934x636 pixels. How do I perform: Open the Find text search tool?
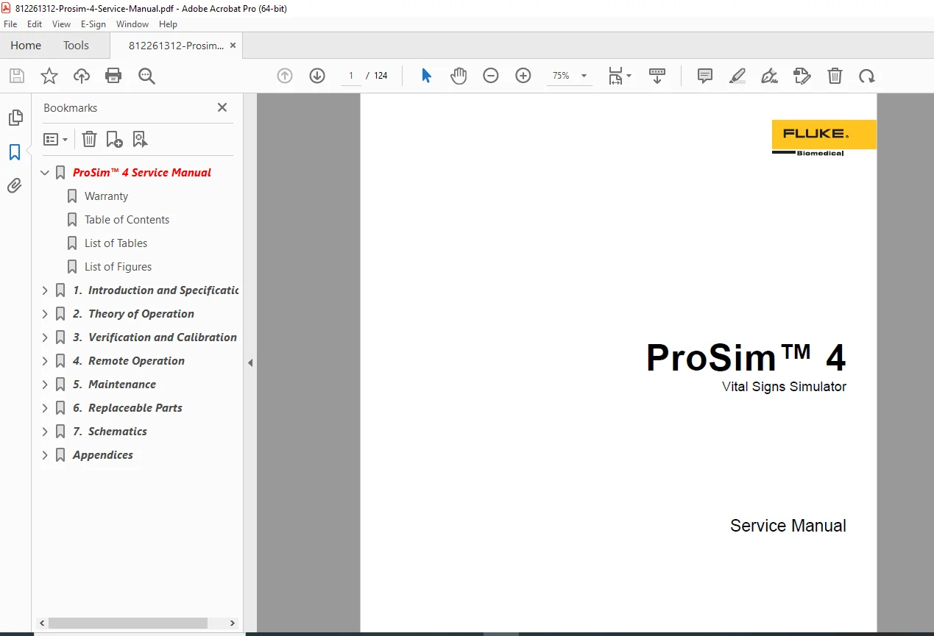[x=146, y=76]
